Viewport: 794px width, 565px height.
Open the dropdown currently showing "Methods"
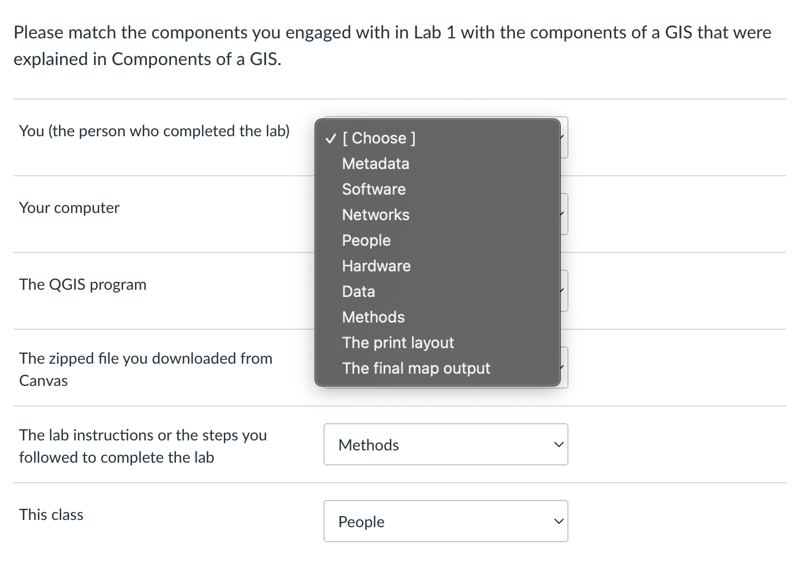tap(445, 444)
